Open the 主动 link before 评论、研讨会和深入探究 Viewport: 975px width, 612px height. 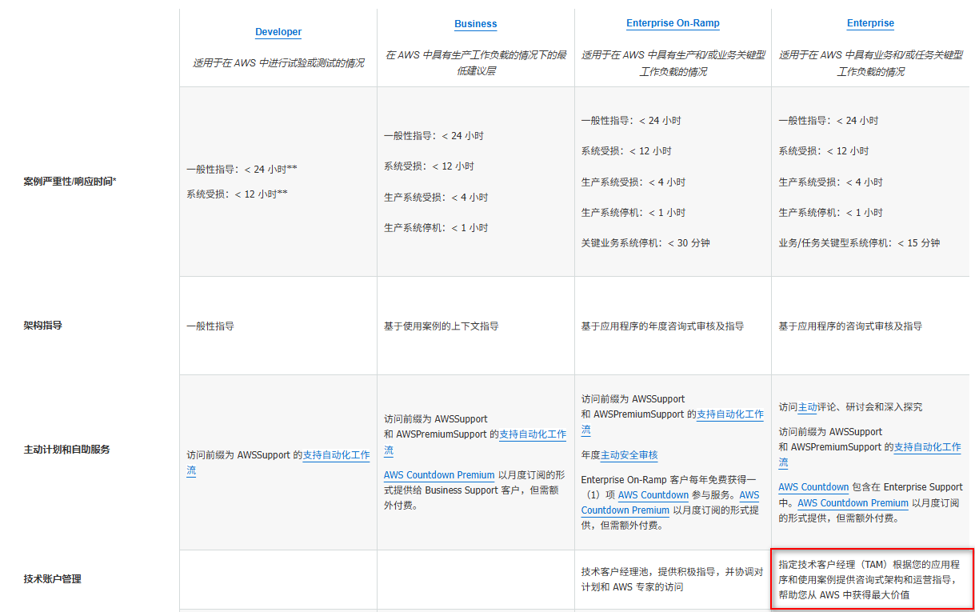click(807, 407)
